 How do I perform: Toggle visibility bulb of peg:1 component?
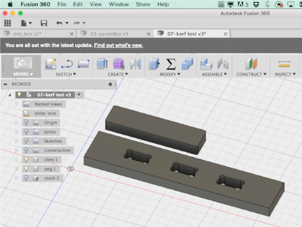tap(26, 169)
